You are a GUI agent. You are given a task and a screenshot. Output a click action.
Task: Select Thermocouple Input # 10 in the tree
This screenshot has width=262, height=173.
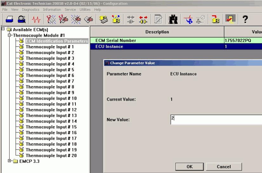coord(51,98)
